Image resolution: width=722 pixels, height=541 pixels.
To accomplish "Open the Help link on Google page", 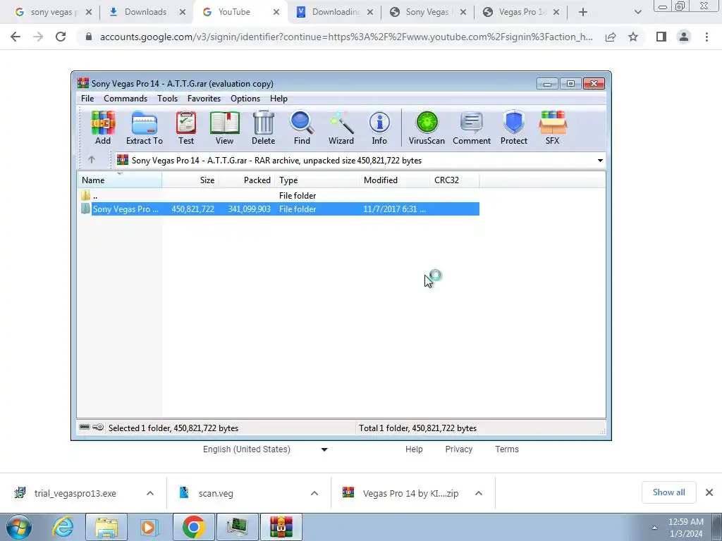I will (x=414, y=449).
